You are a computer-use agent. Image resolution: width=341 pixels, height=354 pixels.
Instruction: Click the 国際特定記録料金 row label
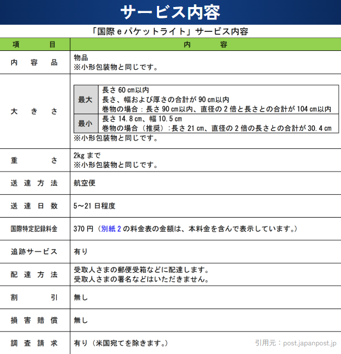(34, 229)
